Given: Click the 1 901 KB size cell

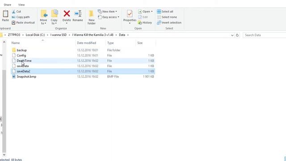Looking at the screenshot, I should (x=148, y=76).
